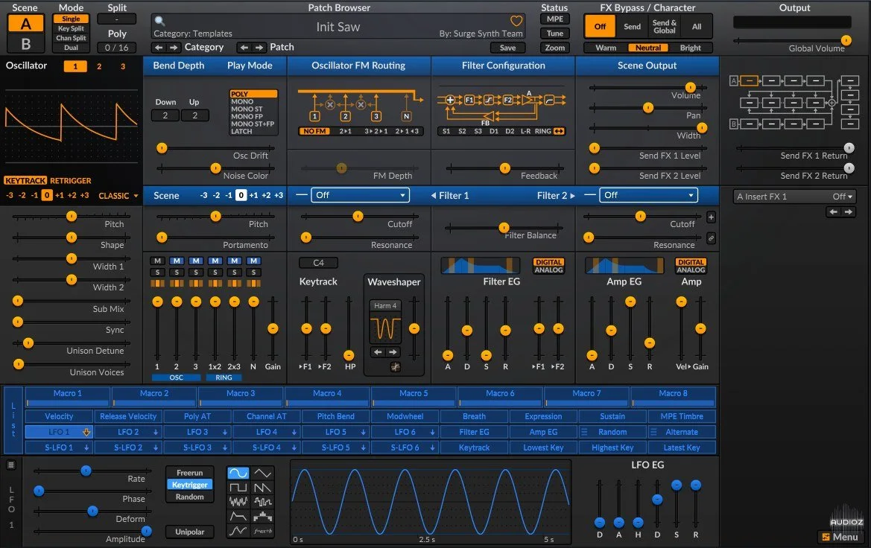The width and height of the screenshot is (871, 548).
Task: Open Filter 2 type dropdown showing Off
Action: click(x=648, y=195)
